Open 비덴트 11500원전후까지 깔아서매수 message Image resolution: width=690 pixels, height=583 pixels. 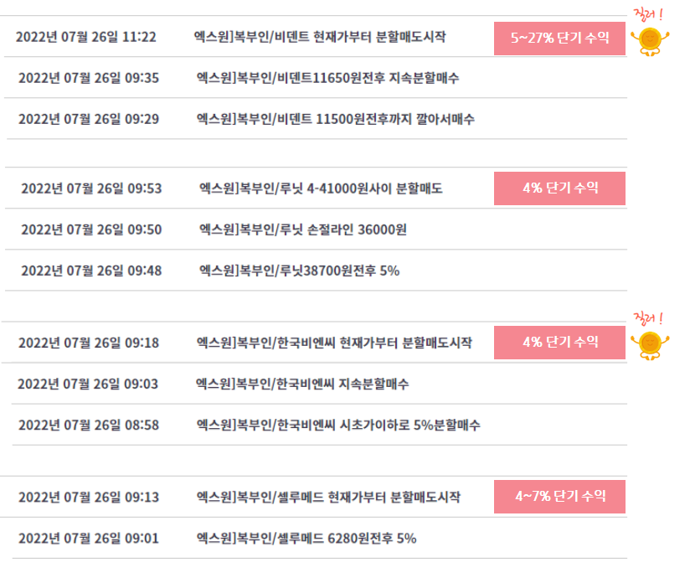pyautogui.click(x=335, y=119)
